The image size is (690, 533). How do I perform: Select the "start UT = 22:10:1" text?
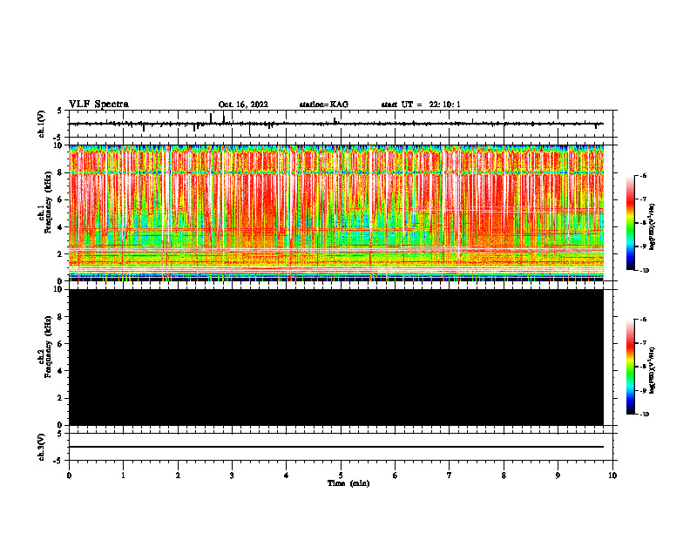(421, 105)
